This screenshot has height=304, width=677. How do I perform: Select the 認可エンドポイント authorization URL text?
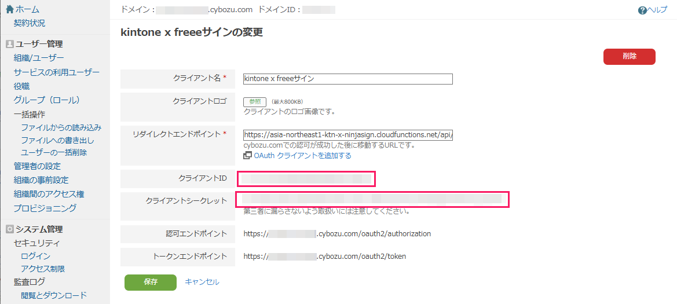[337, 233]
